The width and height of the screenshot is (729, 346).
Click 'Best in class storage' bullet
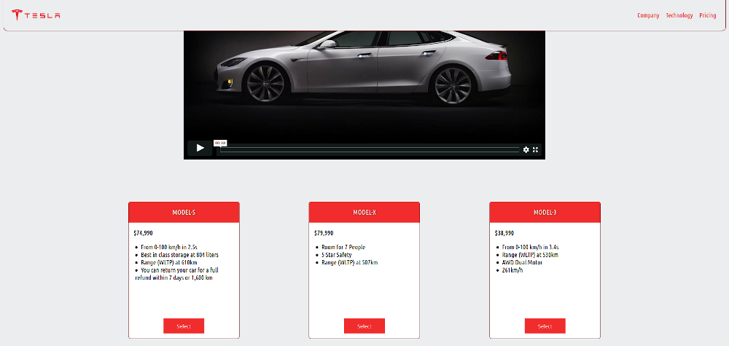(x=179, y=255)
